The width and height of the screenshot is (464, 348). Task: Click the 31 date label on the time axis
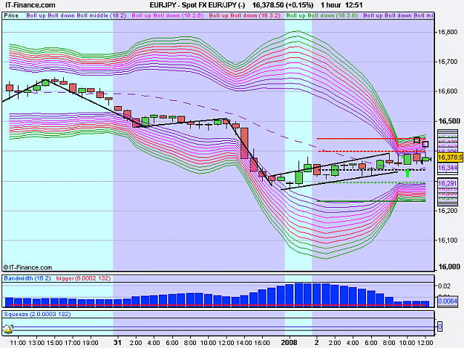pos(117,342)
